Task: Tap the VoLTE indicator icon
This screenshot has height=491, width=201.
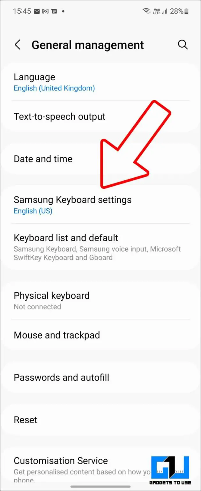Action: click(x=157, y=11)
